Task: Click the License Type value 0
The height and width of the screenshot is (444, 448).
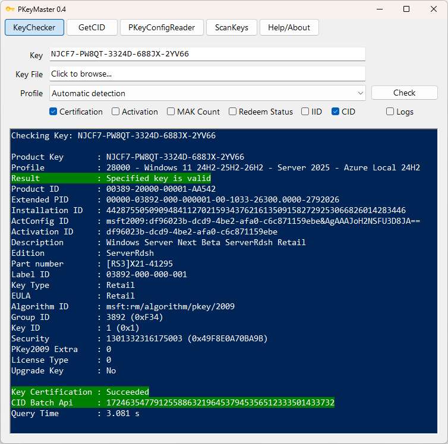Action: click(x=109, y=360)
